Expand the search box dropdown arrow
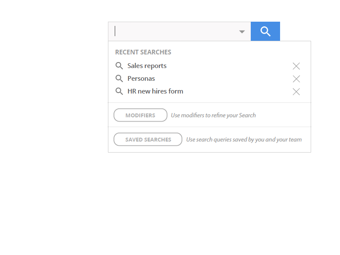Viewport: 340px width, 255px height. 242,32
